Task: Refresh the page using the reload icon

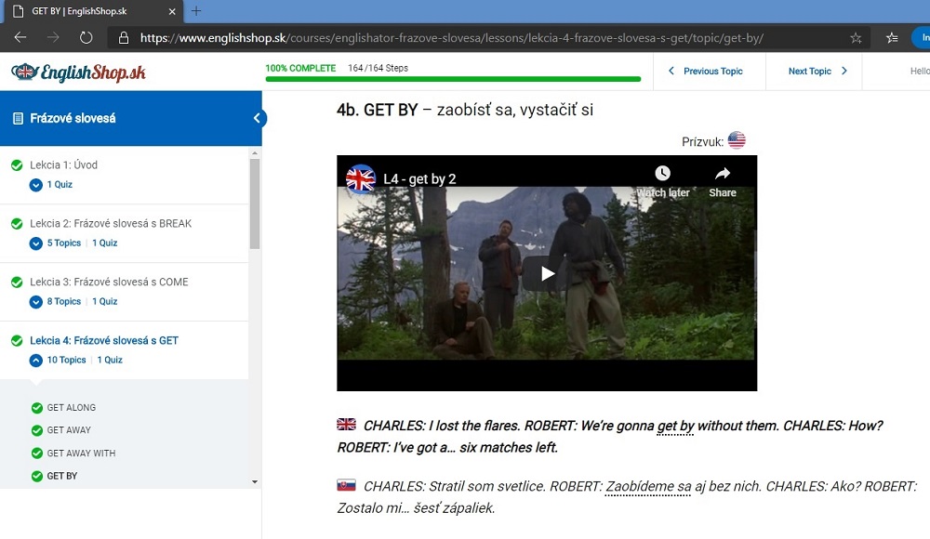Action: (x=86, y=38)
